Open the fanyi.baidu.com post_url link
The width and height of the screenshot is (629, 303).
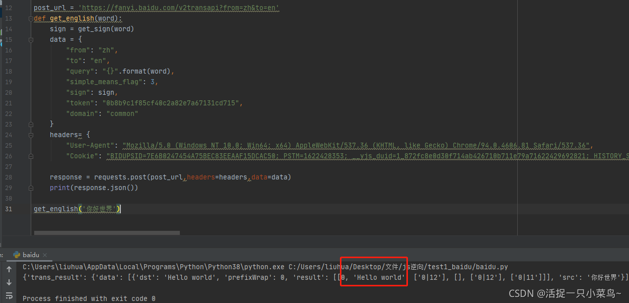179,8
